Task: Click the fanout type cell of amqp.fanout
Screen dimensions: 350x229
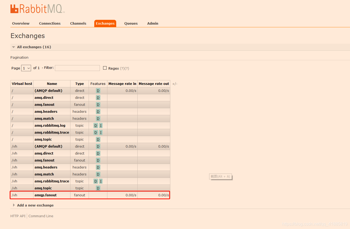Action: pos(80,195)
